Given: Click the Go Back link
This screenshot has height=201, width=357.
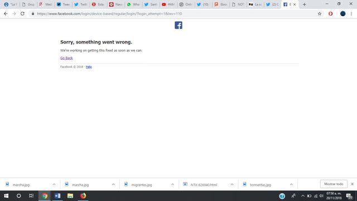Looking at the screenshot, I should (66, 58).
